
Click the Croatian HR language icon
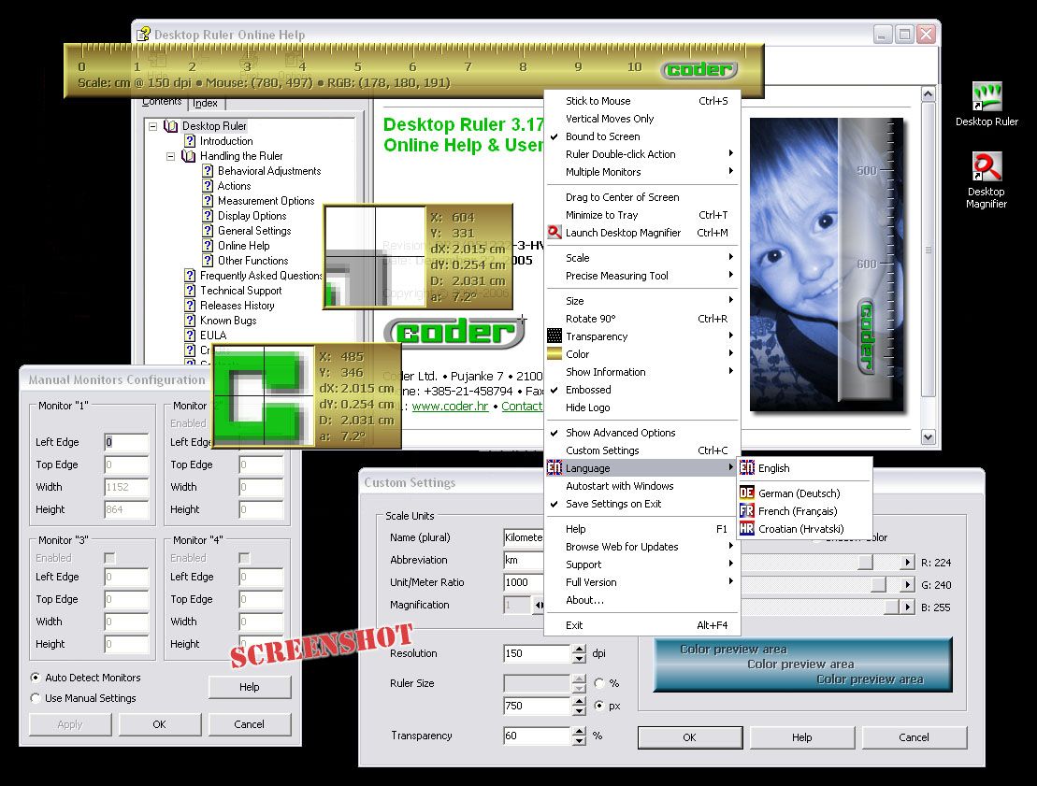pyautogui.click(x=747, y=528)
